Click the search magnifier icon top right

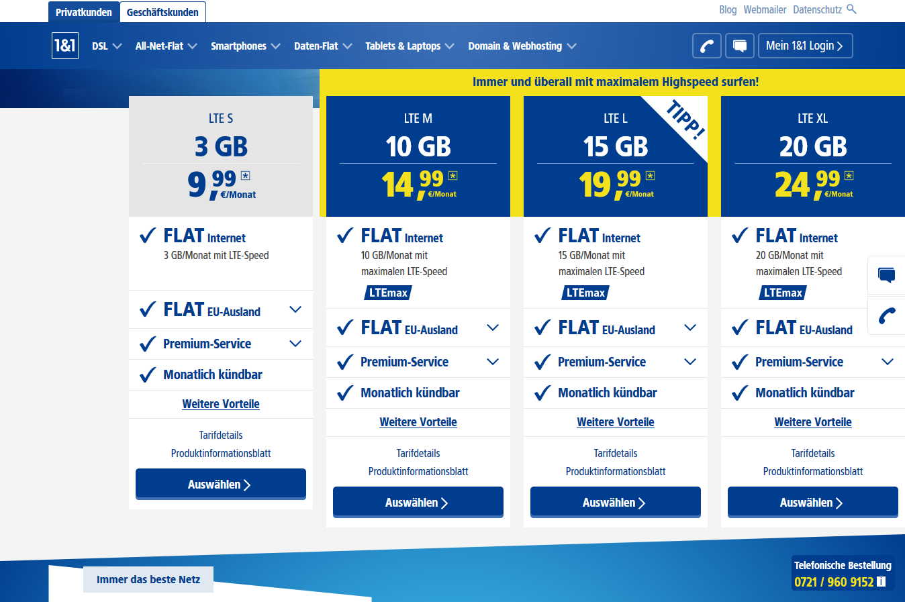(x=851, y=9)
